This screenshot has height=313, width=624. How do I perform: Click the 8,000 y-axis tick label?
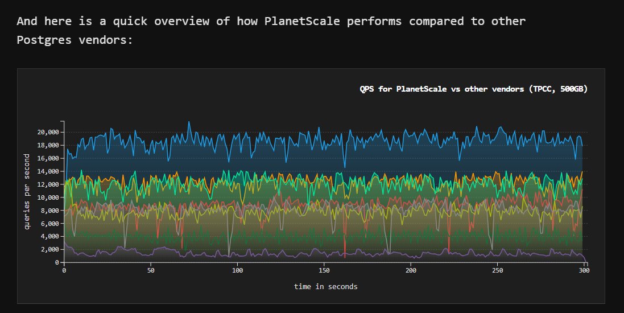pos(49,210)
